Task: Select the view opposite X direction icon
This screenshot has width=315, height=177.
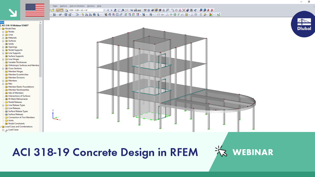Action: [138, 15]
